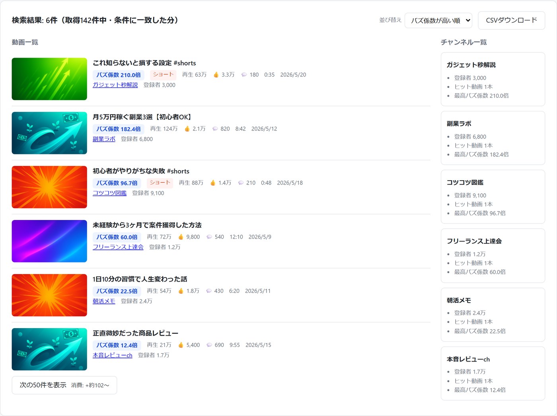The height and width of the screenshot is (416, 557).
Task: Select 朝活メモ card in channel list
Action: pos(493,315)
